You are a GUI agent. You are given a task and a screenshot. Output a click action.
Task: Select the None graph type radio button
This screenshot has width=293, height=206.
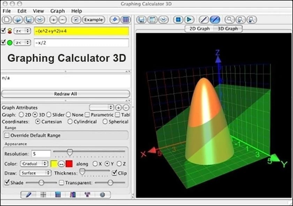(x=68, y=115)
